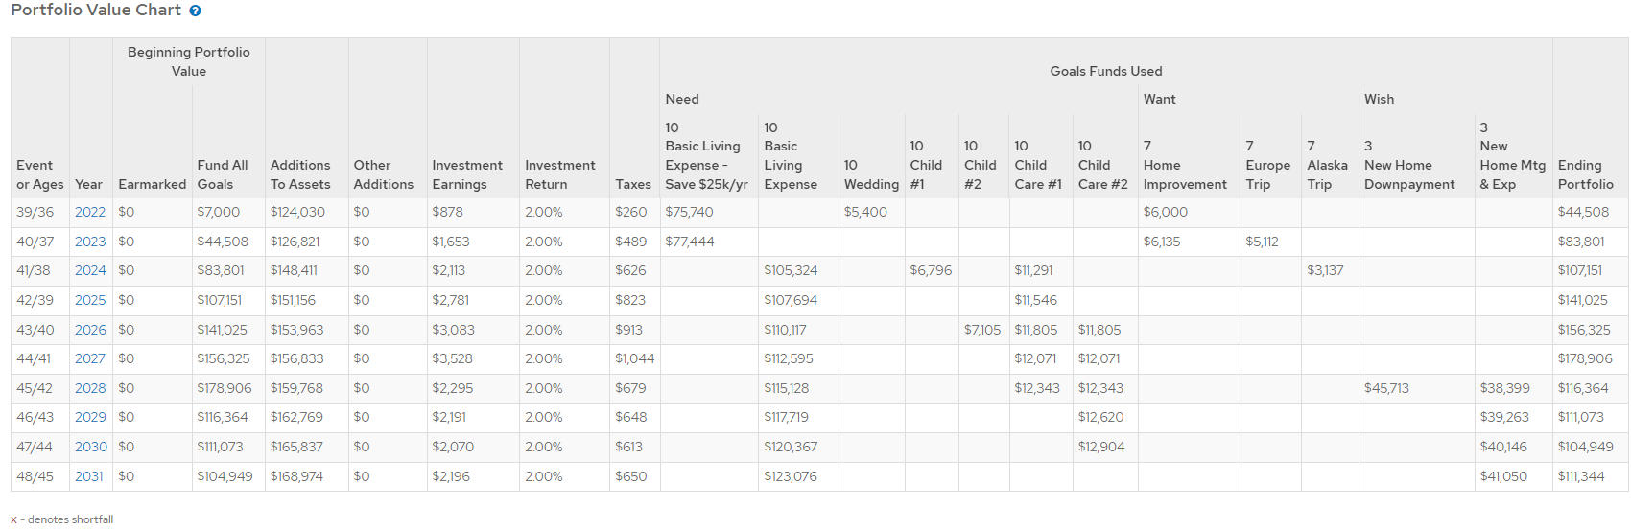Image resolution: width=1631 pixels, height=531 pixels.
Task: Open the 2026 year link
Action: pyautogui.click(x=90, y=330)
